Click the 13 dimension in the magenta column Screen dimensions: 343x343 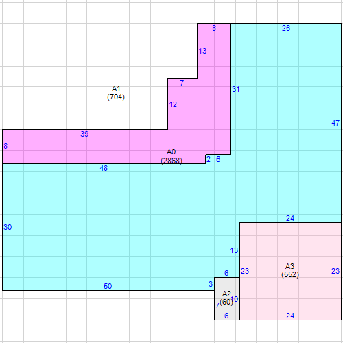[202, 51]
